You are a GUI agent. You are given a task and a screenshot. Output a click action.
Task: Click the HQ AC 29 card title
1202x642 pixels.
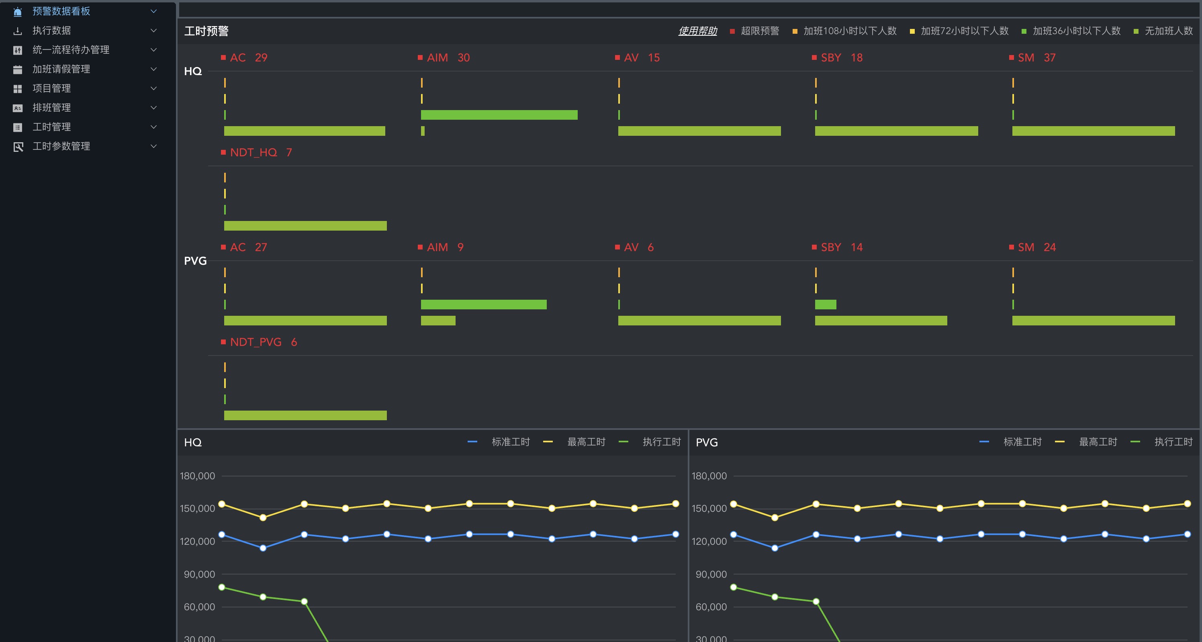[244, 58]
